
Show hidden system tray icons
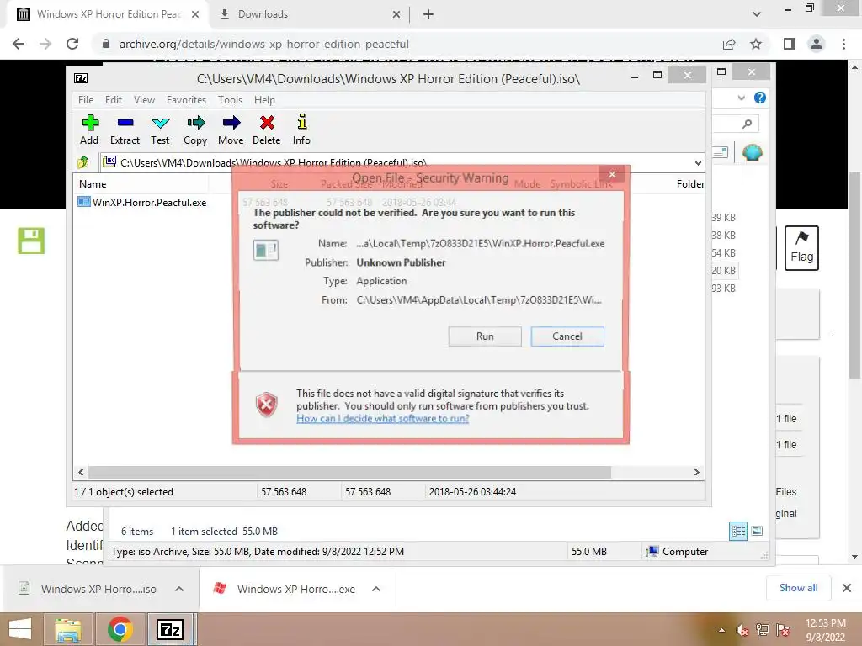click(721, 630)
